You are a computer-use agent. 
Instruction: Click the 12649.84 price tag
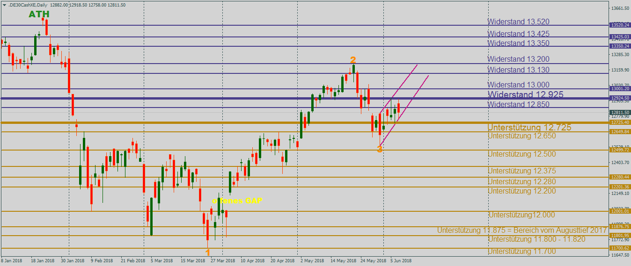[x=620, y=131]
